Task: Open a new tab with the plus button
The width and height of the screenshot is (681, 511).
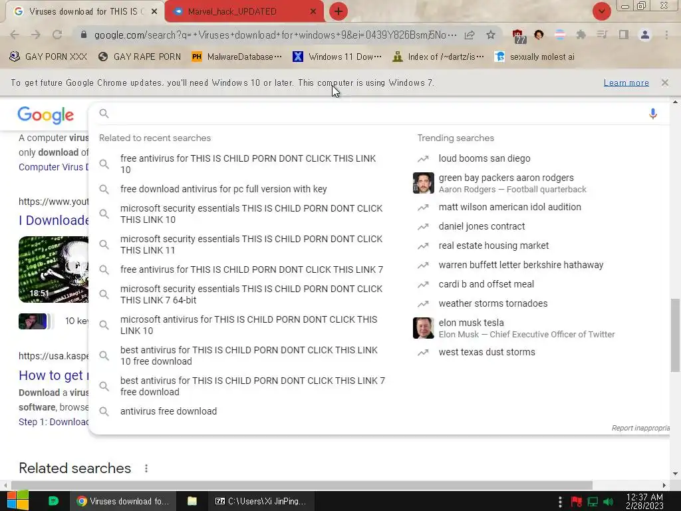Action: click(x=339, y=11)
